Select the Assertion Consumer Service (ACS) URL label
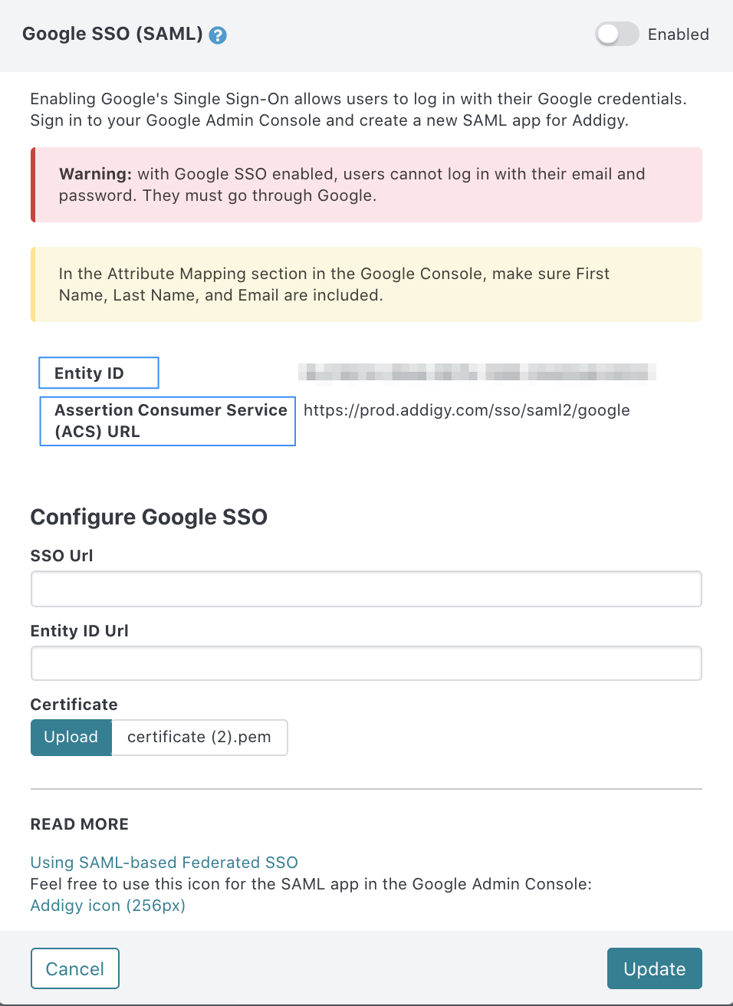This screenshot has height=1006, width=733. [167, 421]
